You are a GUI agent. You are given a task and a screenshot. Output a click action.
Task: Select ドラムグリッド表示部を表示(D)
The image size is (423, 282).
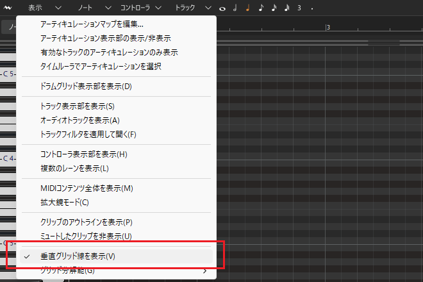85,87
